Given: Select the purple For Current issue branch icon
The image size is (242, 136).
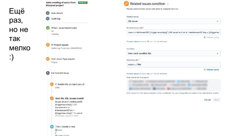Looking at the screenshot, I should tap(48, 73).
